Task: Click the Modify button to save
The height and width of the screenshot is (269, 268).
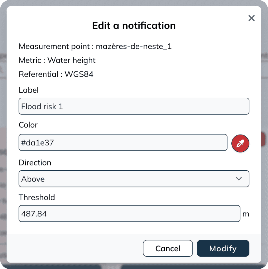Action: tap(223, 248)
